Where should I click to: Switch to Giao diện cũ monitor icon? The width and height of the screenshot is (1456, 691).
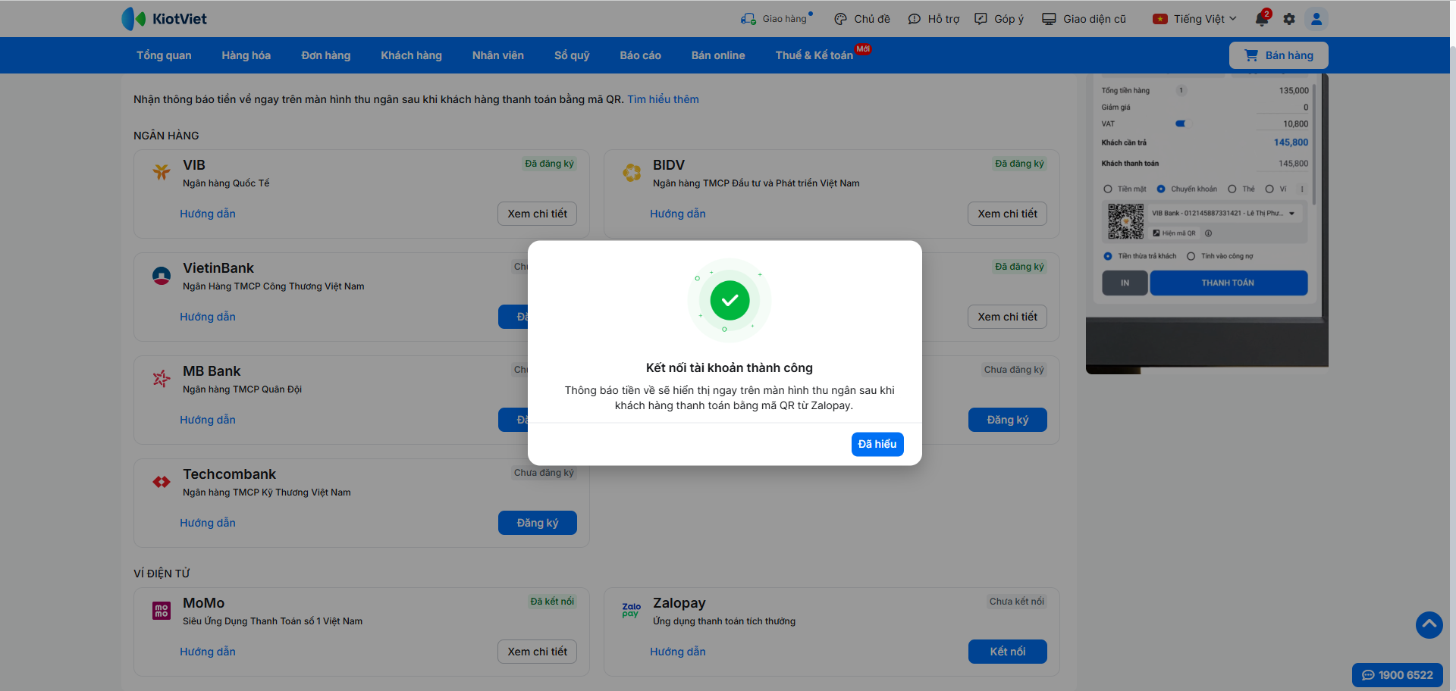tap(1049, 19)
